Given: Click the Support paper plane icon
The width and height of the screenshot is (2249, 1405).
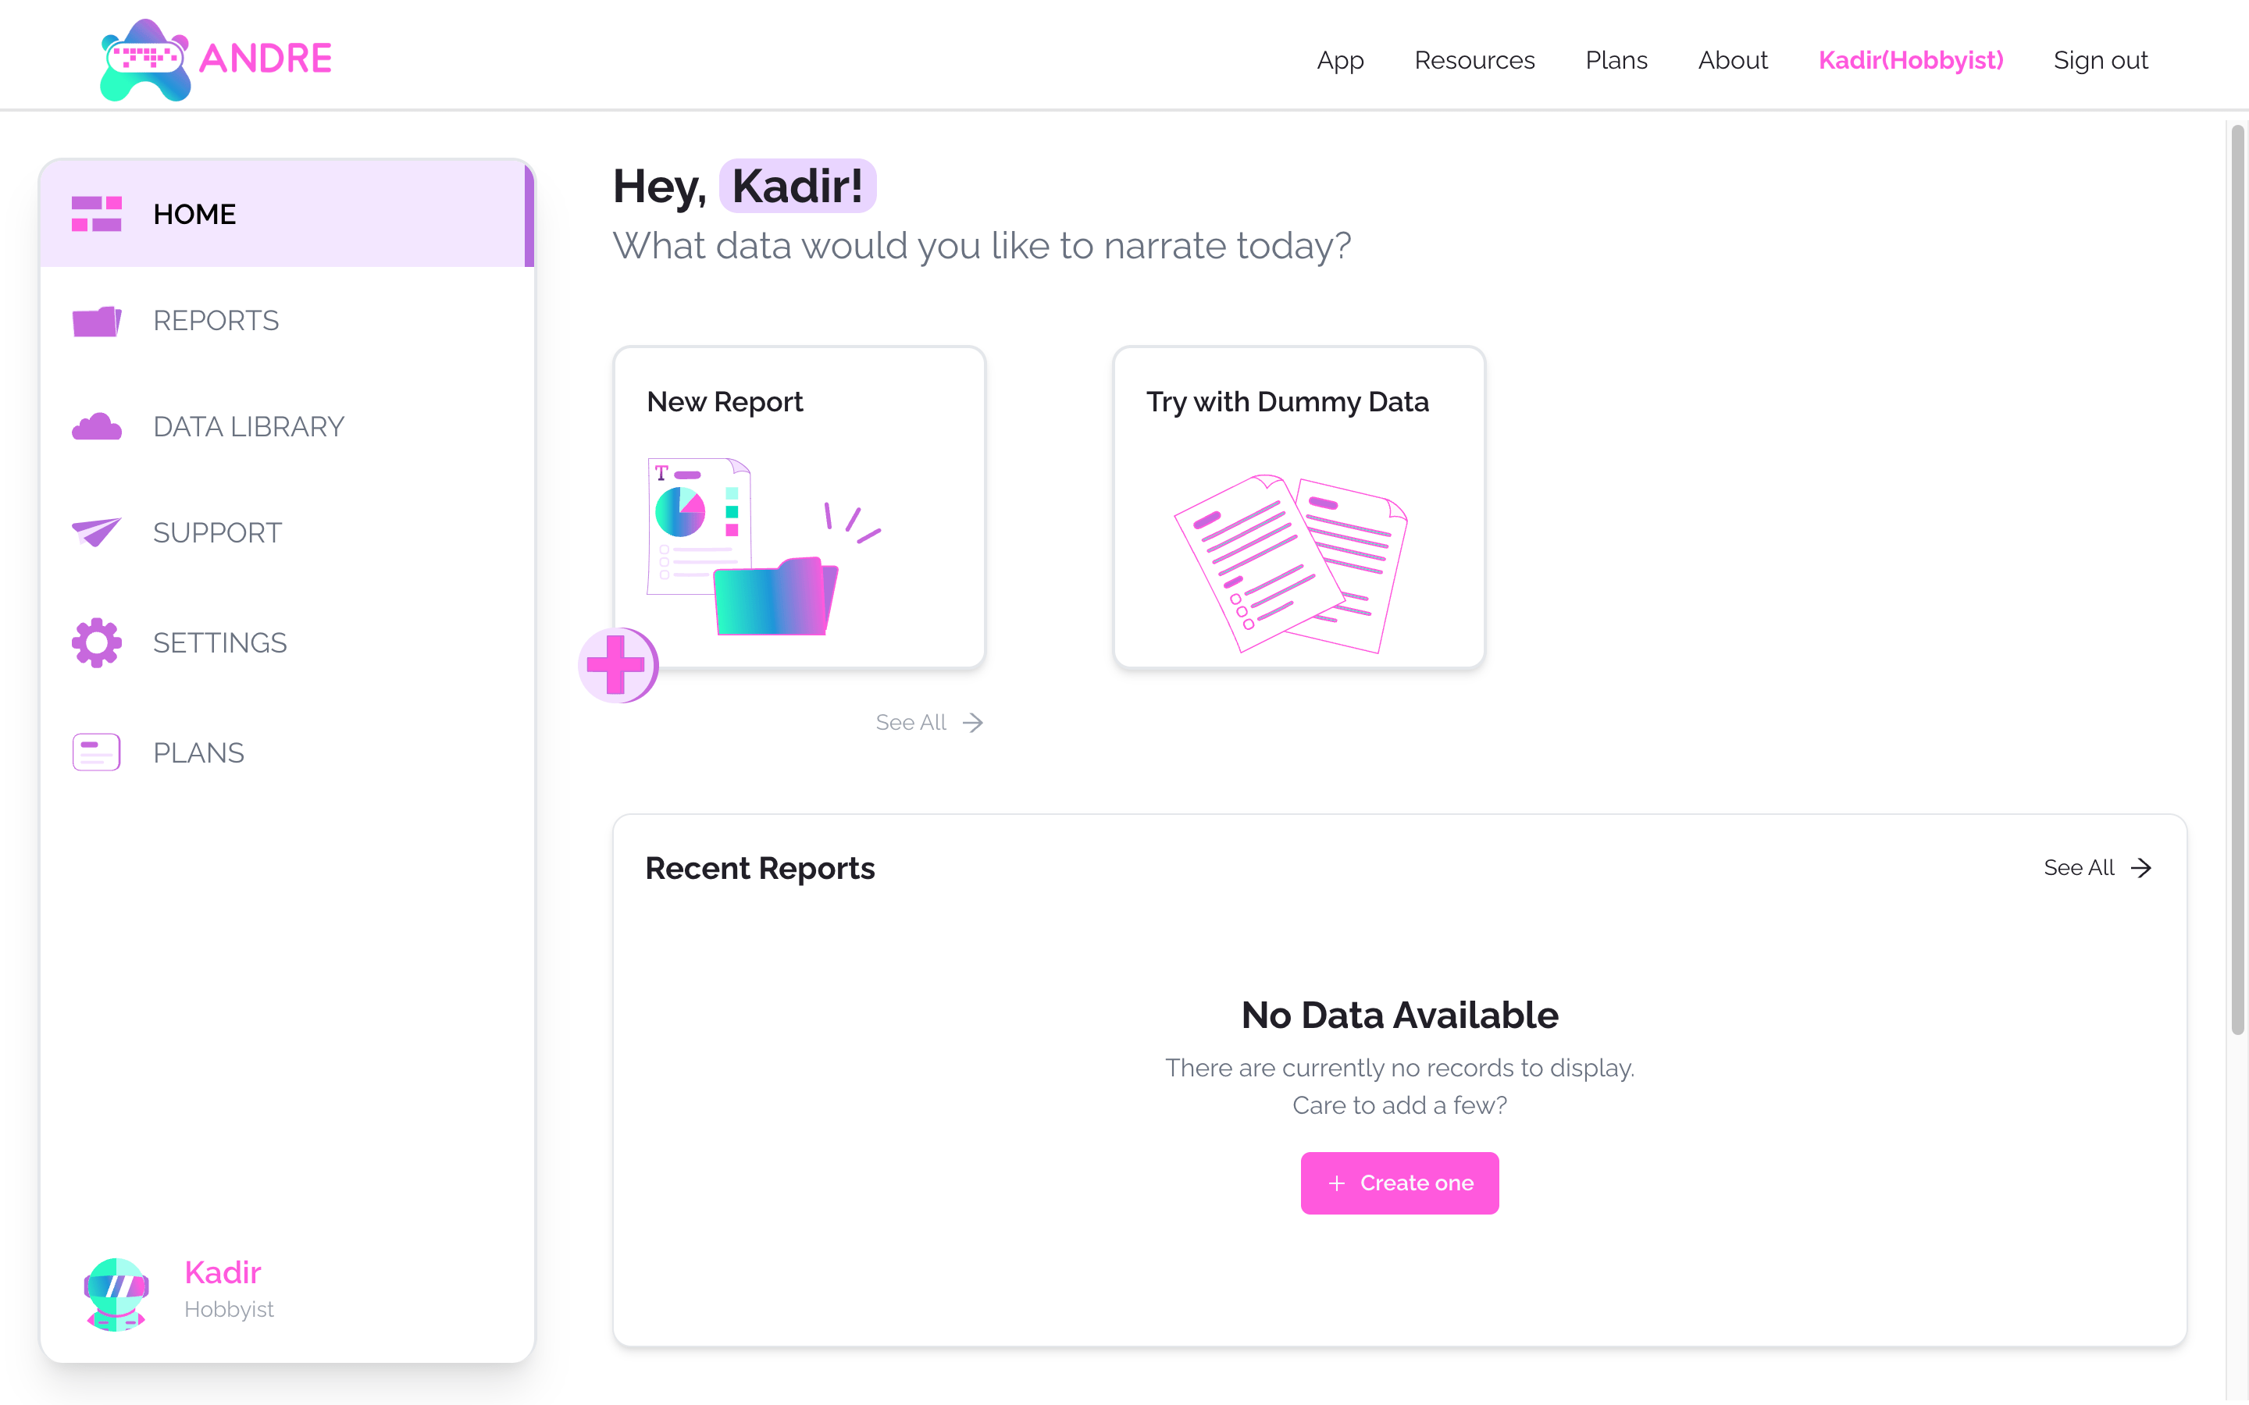Looking at the screenshot, I should tap(97, 532).
